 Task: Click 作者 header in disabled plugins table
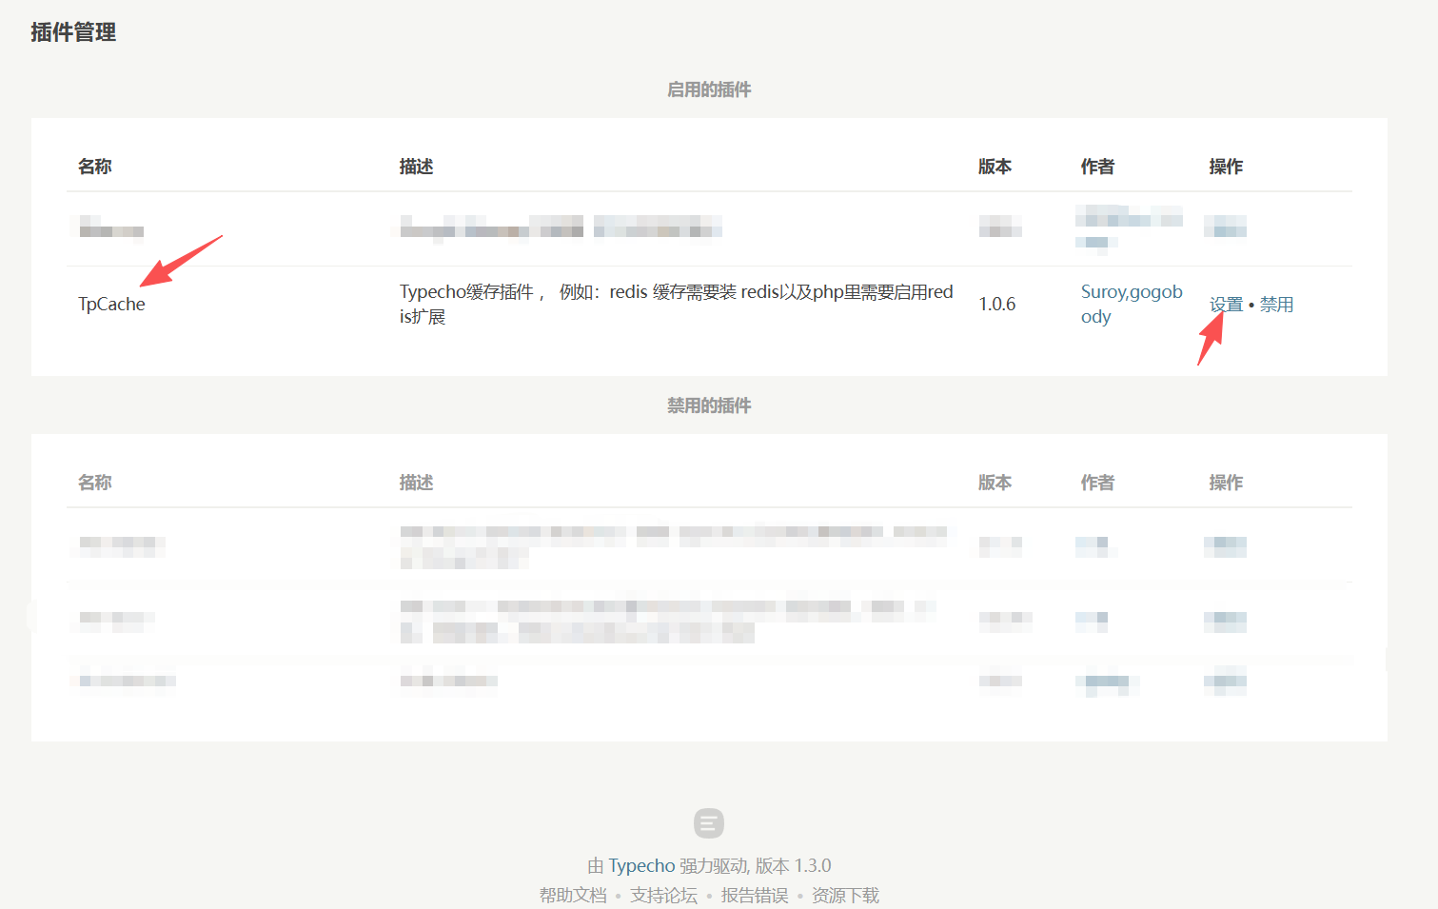coord(1098,483)
